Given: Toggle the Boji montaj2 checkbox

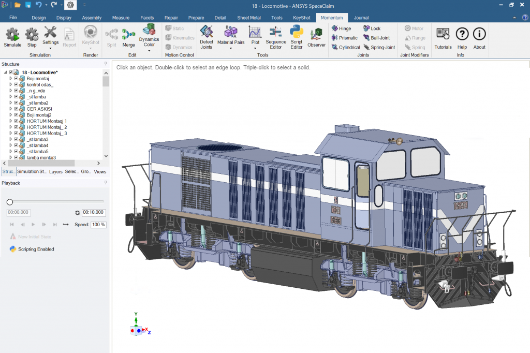Looking at the screenshot, I should [16, 115].
